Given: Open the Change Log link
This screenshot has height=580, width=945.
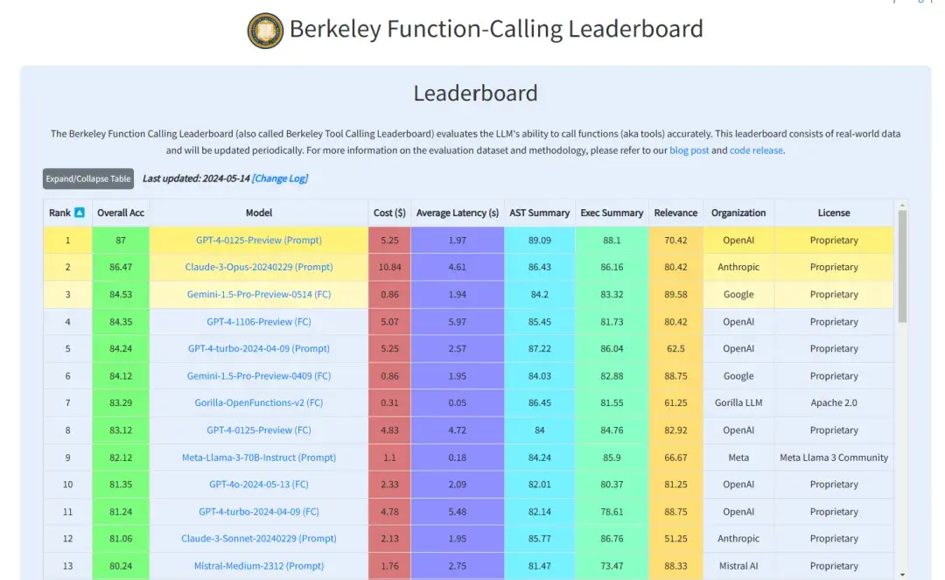Looking at the screenshot, I should [x=280, y=178].
